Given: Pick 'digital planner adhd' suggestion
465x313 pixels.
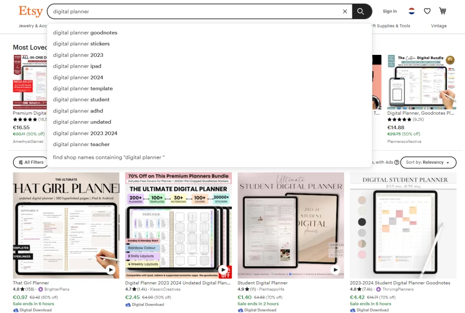Looking at the screenshot, I should (x=78, y=111).
